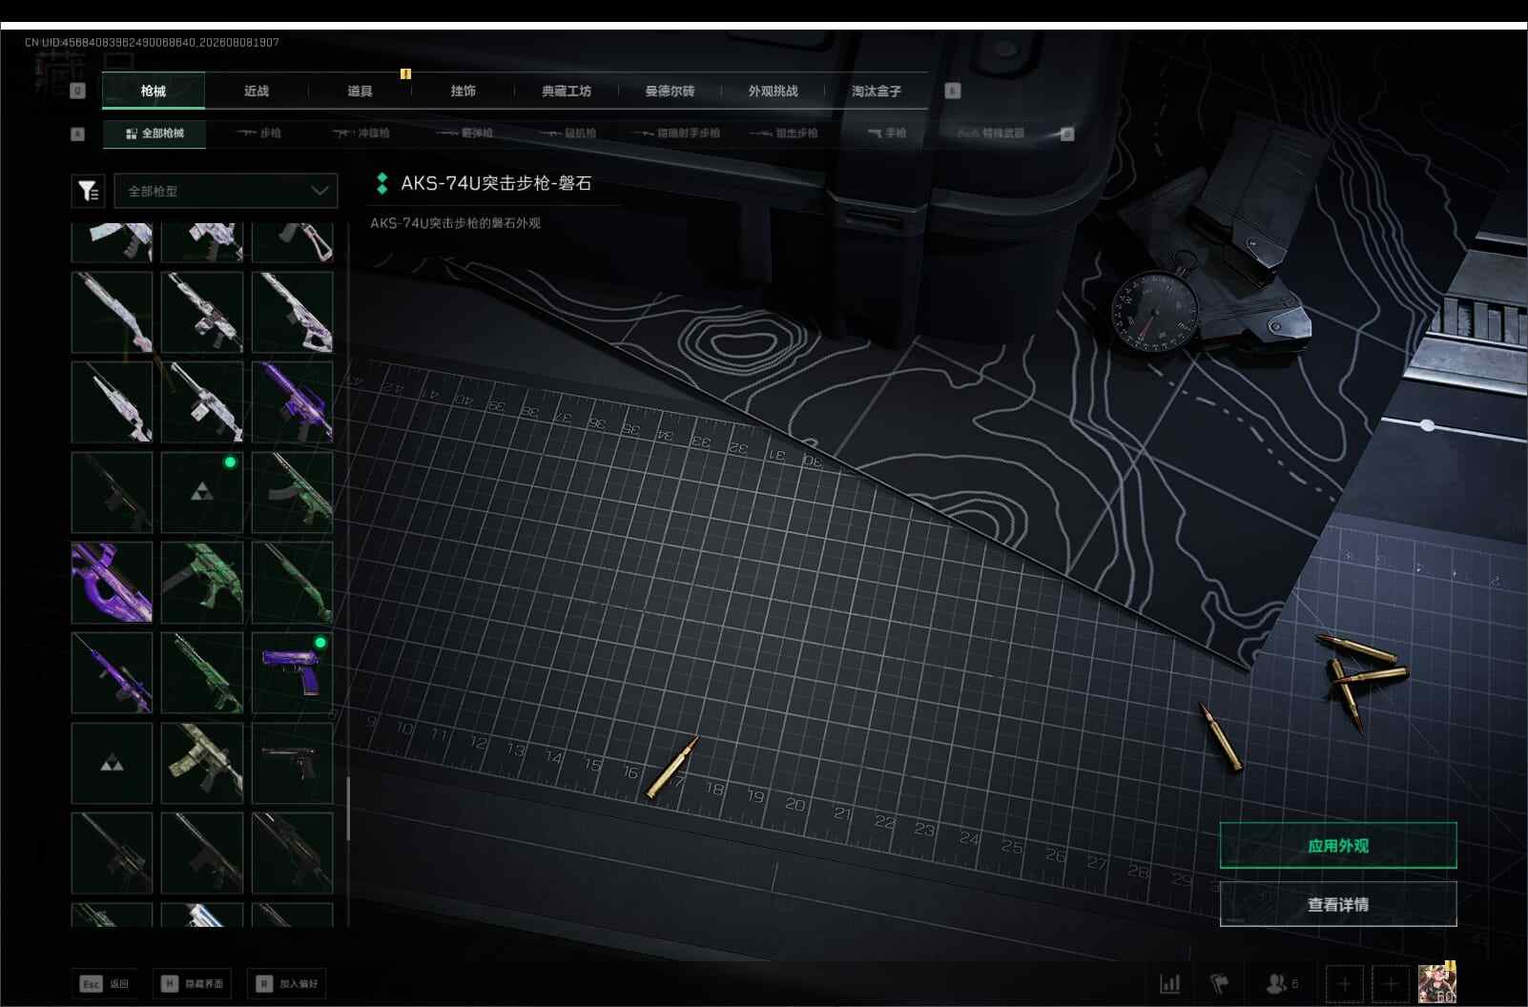Image resolution: width=1528 pixels, height=1007 pixels.
Task: Click the skin list scrollbar
Action: pyautogui.click(x=347, y=809)
